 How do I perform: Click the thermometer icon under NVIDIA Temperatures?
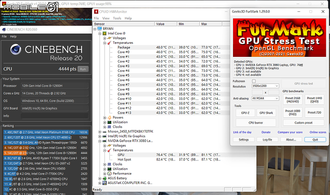110,150
